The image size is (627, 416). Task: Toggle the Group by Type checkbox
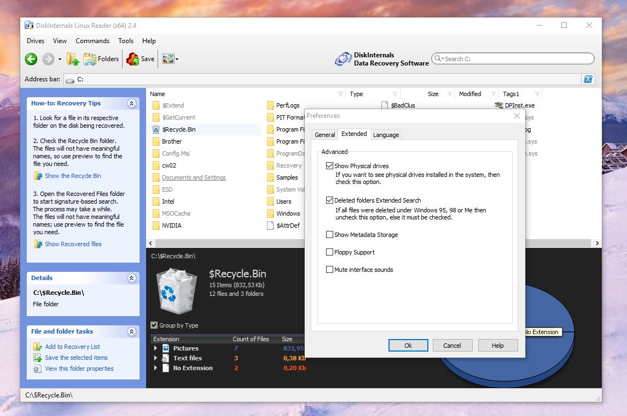tap(154, 325)
